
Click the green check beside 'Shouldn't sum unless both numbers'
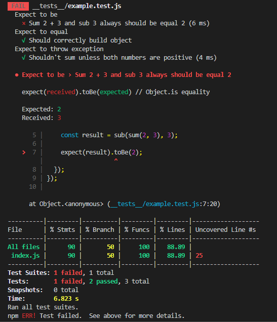pyautogui.click(x=24, y=58)
